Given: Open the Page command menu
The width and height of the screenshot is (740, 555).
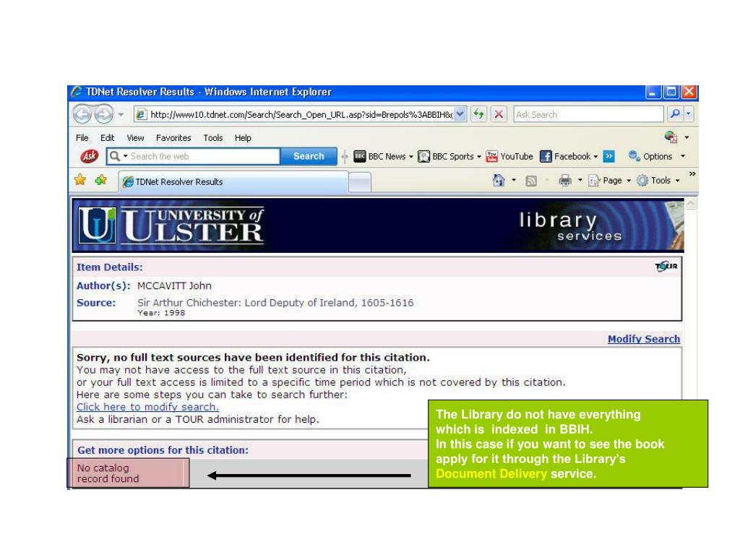Looking at the screenshot, I should coord(609,180).
